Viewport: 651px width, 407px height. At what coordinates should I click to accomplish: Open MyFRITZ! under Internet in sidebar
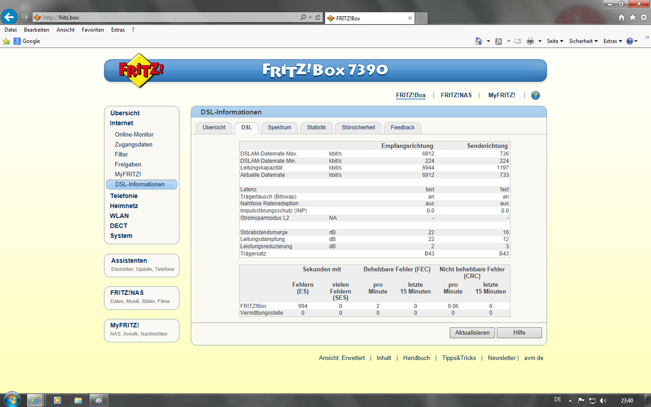(x=128, y=174)
